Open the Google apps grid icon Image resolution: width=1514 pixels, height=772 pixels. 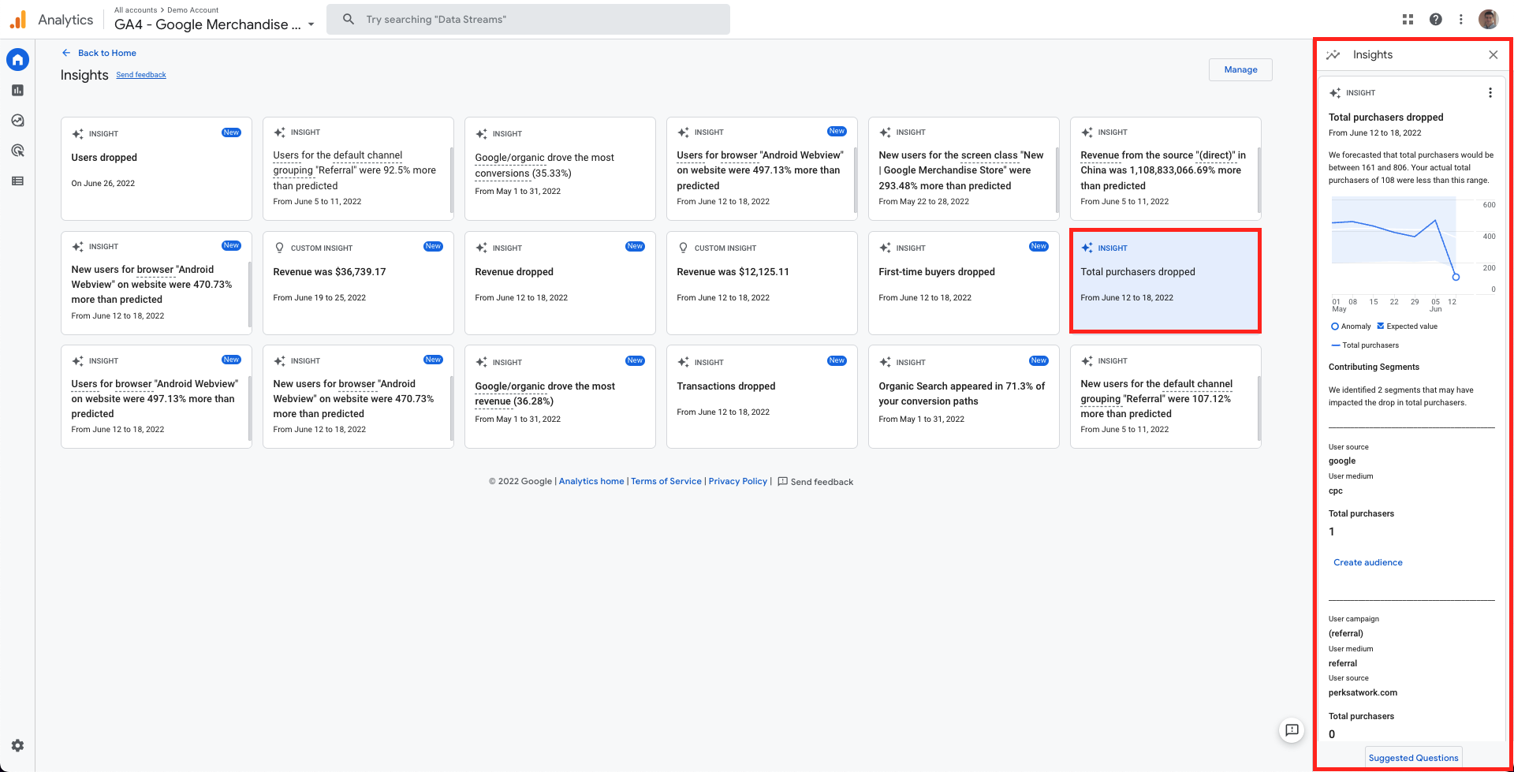pyautogui.click(x=1408, y=19)
